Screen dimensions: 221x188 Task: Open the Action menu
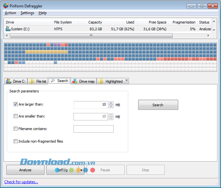[x=10, y=13]
